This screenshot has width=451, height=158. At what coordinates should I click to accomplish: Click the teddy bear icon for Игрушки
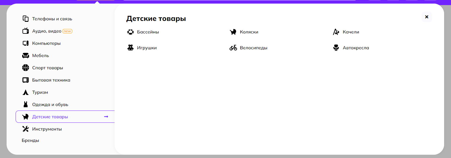coord(130,48)
